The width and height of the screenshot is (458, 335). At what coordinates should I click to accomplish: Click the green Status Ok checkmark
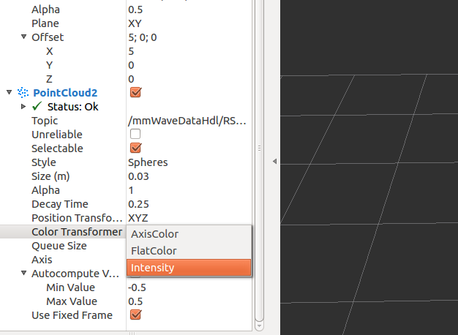tap(37, 107)
